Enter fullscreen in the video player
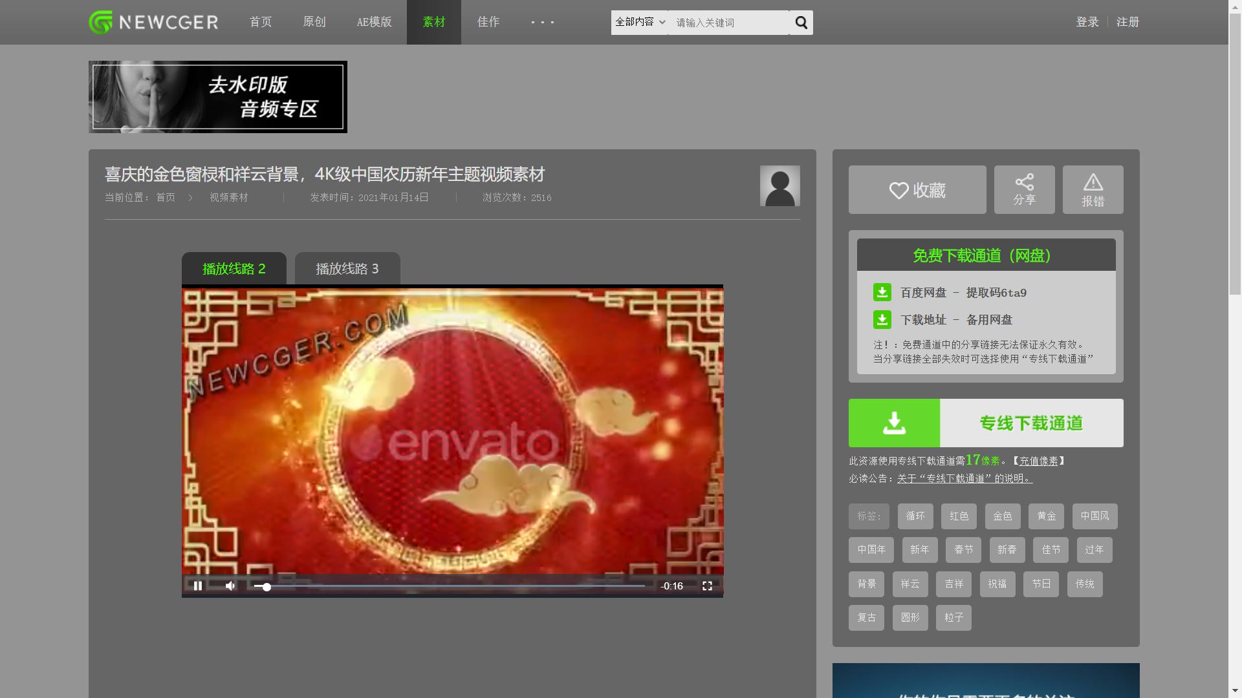Viewport: 1242px width, 698px height. click(x=708, y=586)
